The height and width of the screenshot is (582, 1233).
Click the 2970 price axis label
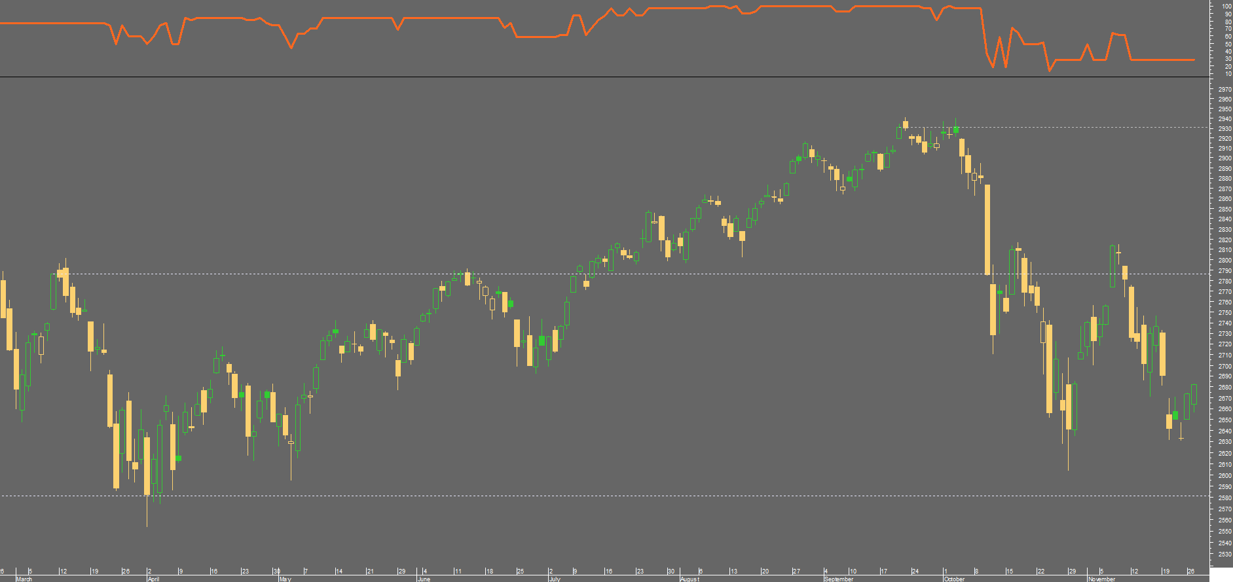[1224, 89]
